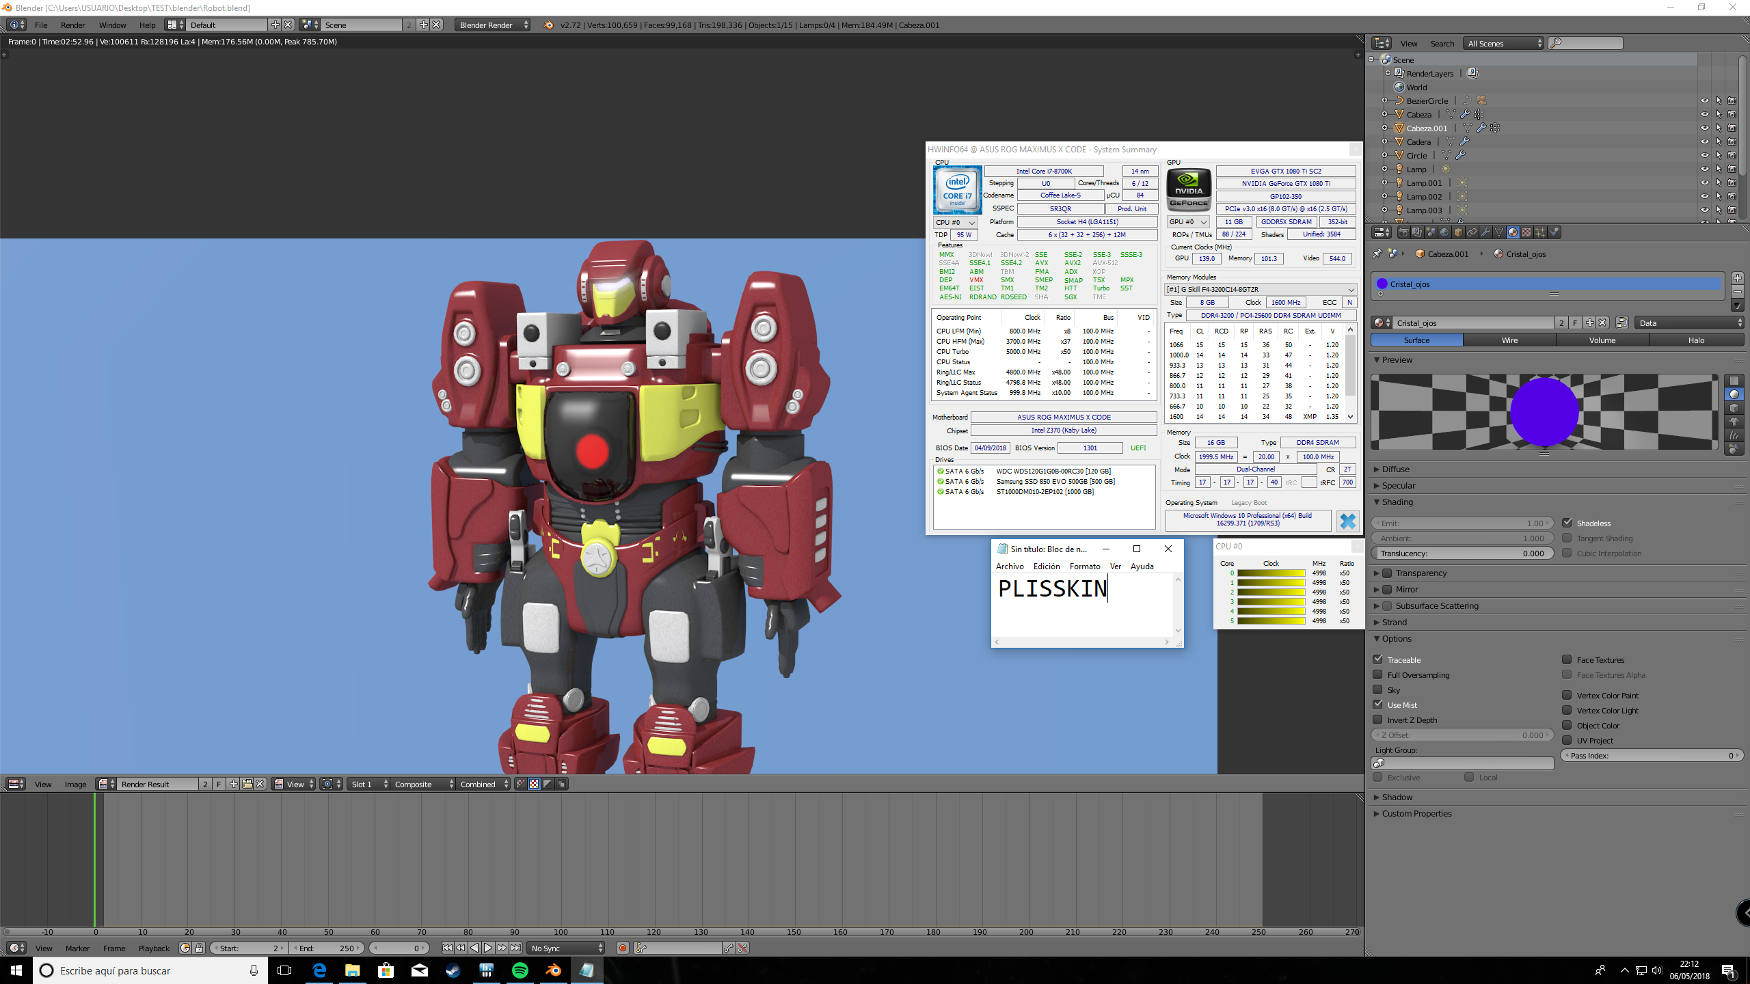Toggle the Traceable checkbox
Viewport: 1750px width, 984px height.
point(1378,659)
